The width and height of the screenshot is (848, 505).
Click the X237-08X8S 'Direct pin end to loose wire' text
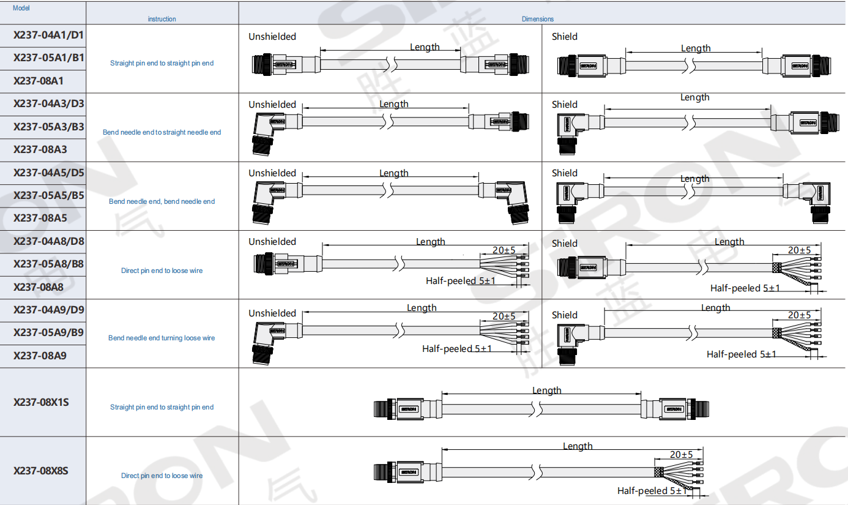click(162, 476)
